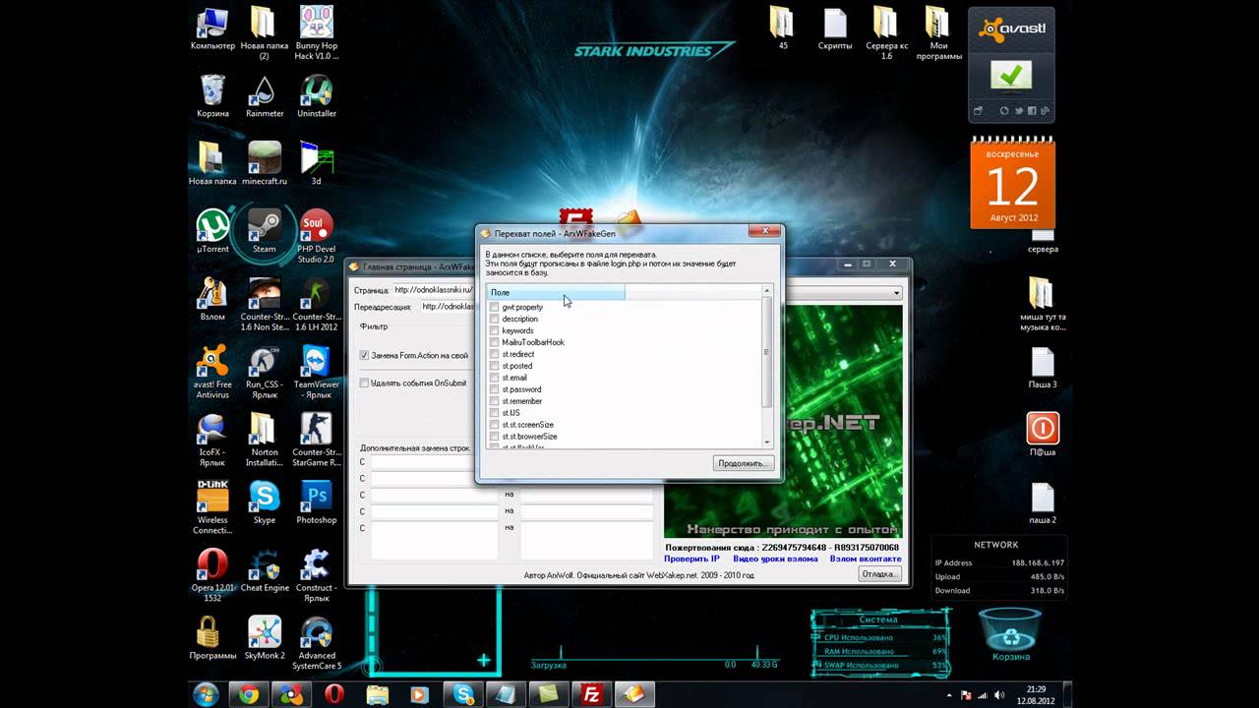Click the field list scroll-up arrow

pyautogui.click(x=767, y=291)
